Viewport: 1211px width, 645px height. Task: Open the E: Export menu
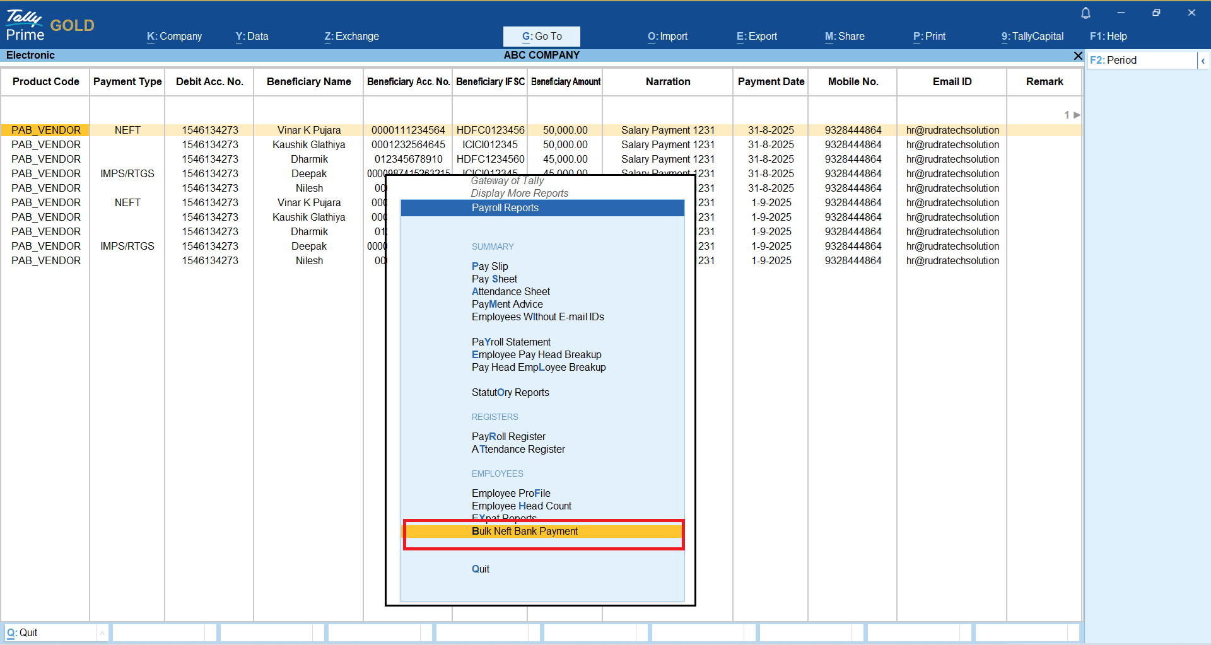click(756, 37)
